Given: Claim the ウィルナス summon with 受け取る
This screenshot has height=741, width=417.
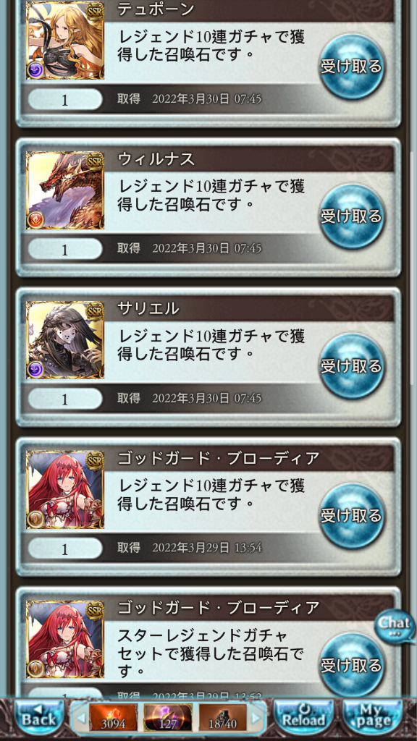Looking at the screenshot, I should click(351, 216).
